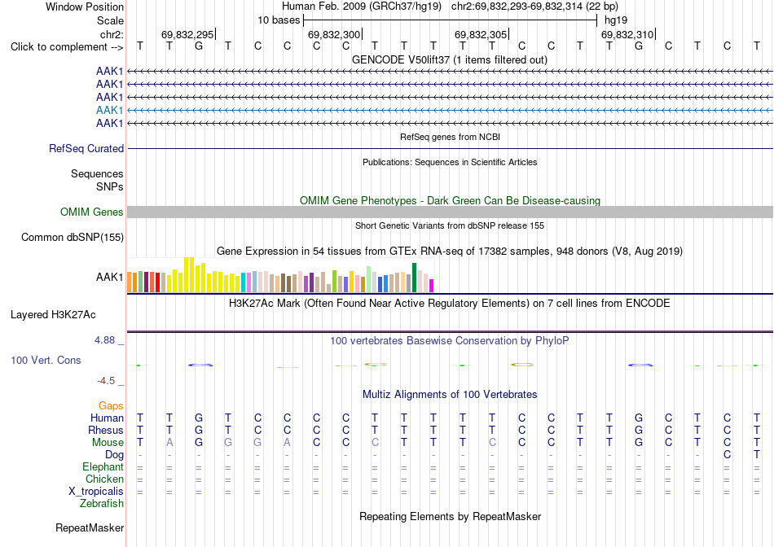This screenshot has height=547, width=774.
Task: Click the -4.5 conservation lower value
Action: 106,381
